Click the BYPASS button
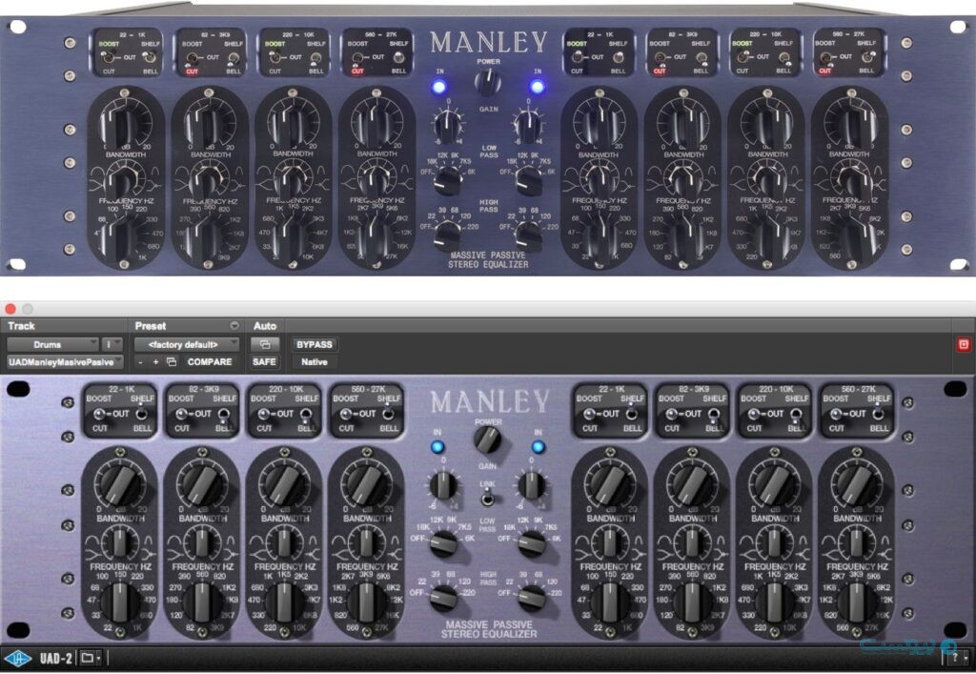This screenshot has width=976, height=674. click(315, 344)
